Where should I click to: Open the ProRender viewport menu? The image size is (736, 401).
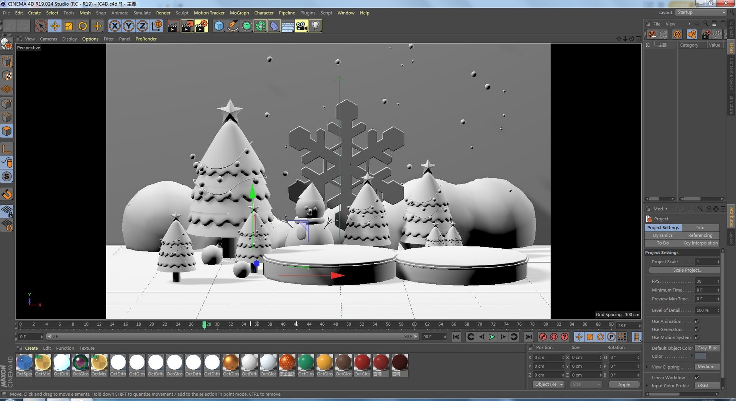click(x=146, y=39)
